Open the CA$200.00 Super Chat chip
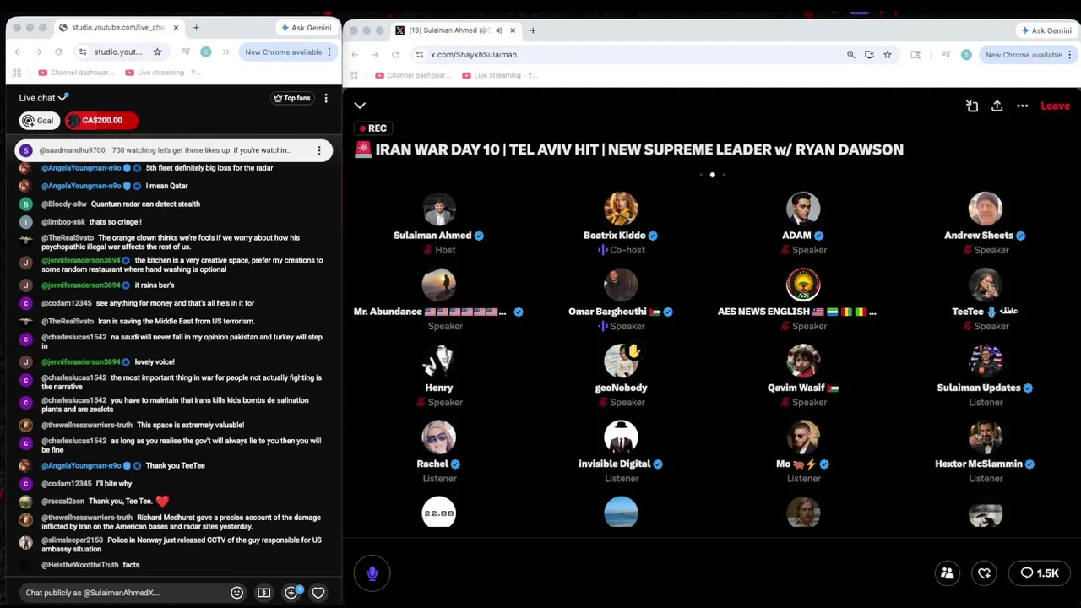 tap(100, 120)
